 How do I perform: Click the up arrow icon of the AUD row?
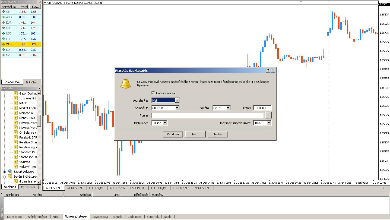click(x=3, y=17)
